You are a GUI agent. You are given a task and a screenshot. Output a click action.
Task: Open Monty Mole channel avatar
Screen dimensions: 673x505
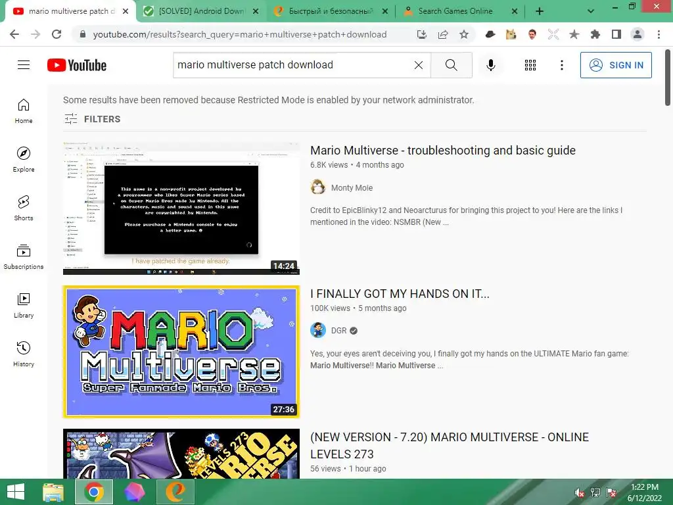click(x=318, y=187)
